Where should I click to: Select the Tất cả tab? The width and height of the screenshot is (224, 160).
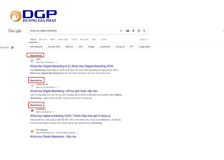(33, 39)
